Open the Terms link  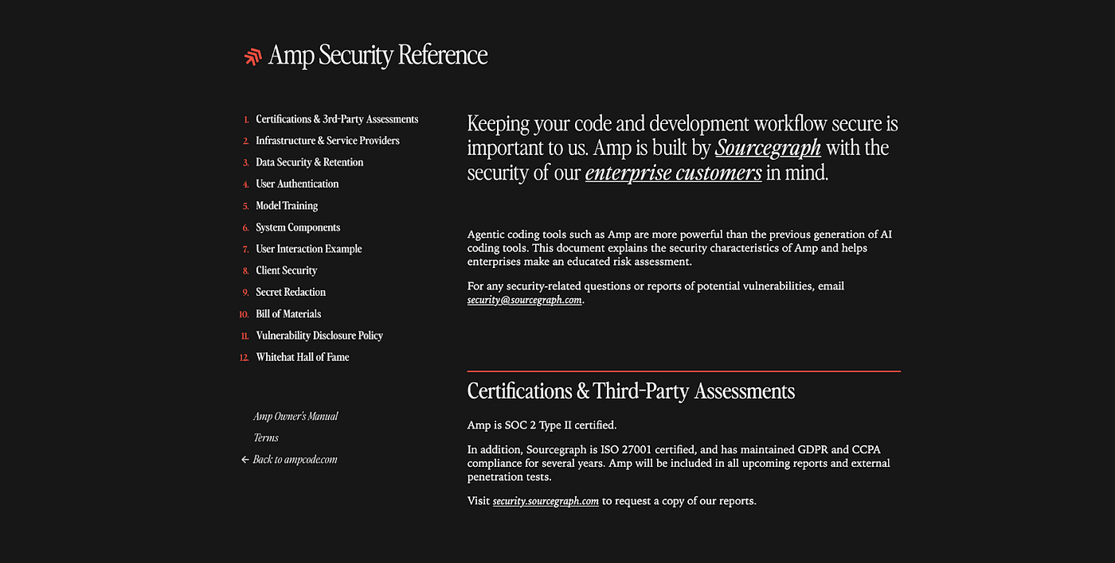pyautogui.click(x=266, y=438)
